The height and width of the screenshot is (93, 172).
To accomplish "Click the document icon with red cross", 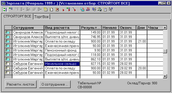I will pyautogui.click(x=57, y=9).
